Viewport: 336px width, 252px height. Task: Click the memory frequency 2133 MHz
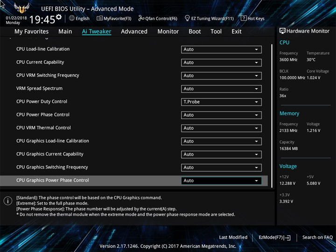(288, 131)
